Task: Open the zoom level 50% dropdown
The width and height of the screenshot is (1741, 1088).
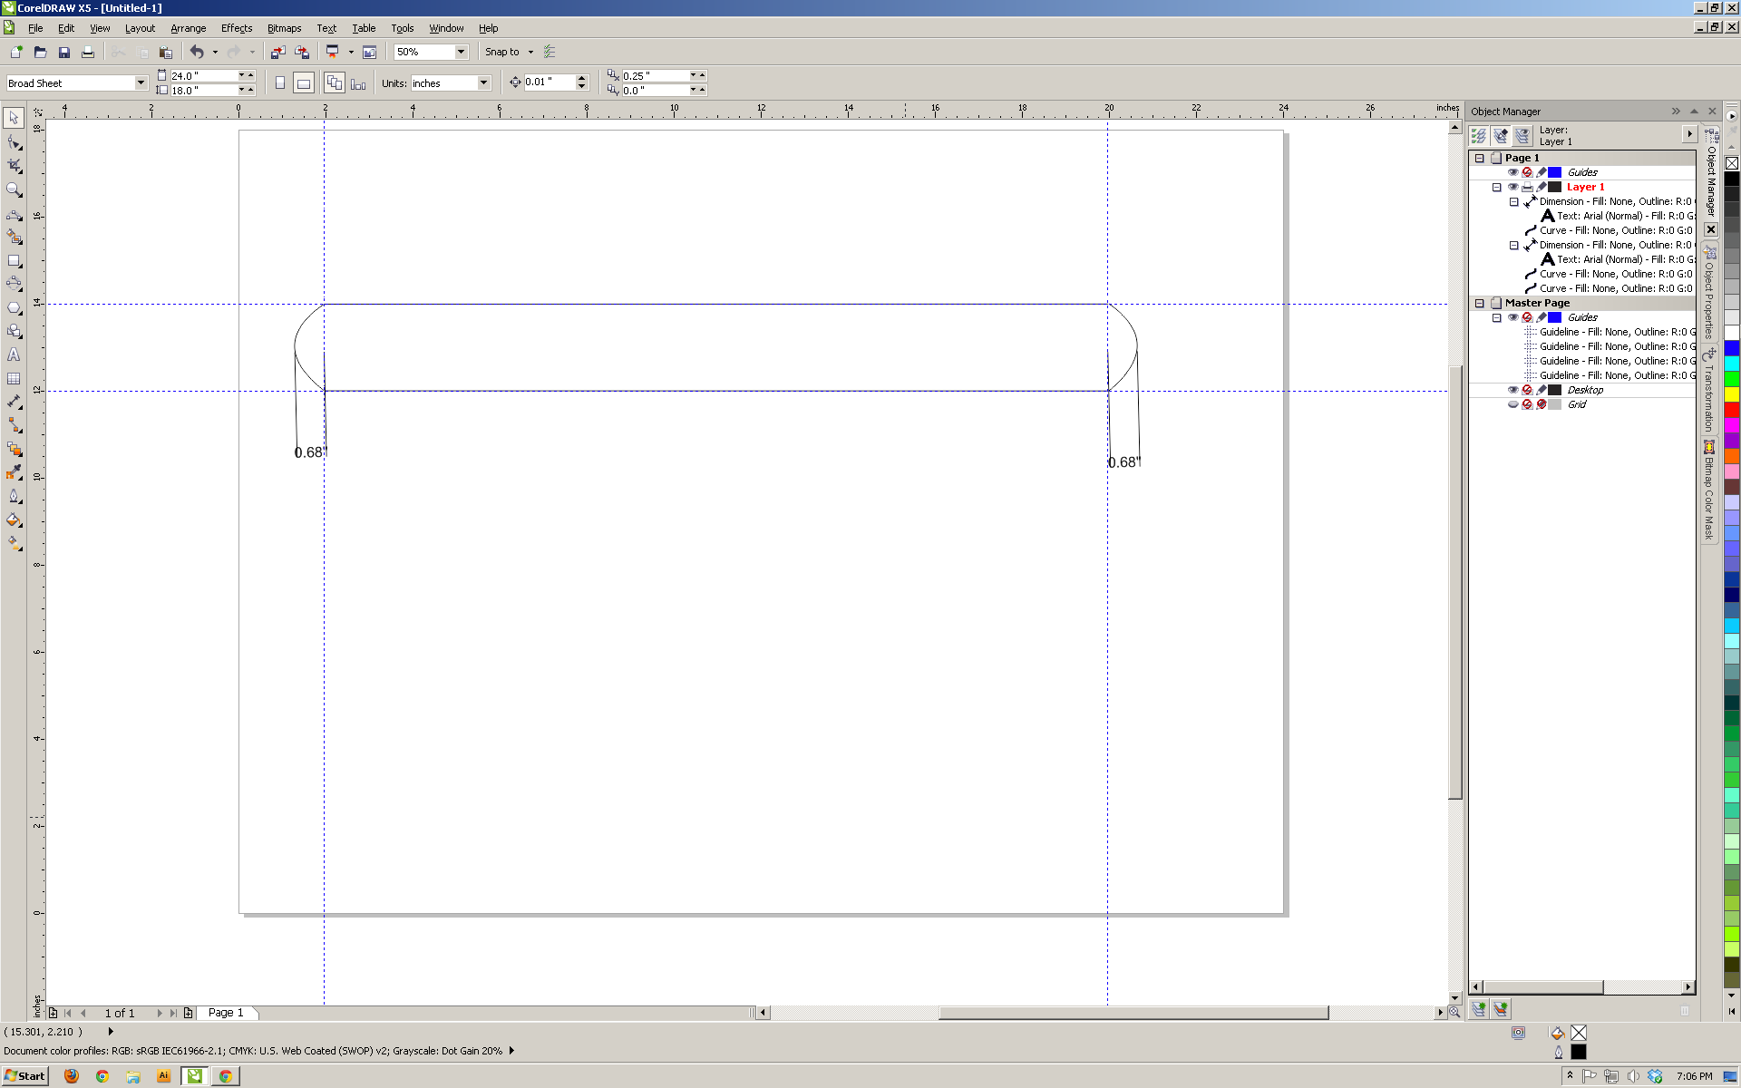Action: 461,52
